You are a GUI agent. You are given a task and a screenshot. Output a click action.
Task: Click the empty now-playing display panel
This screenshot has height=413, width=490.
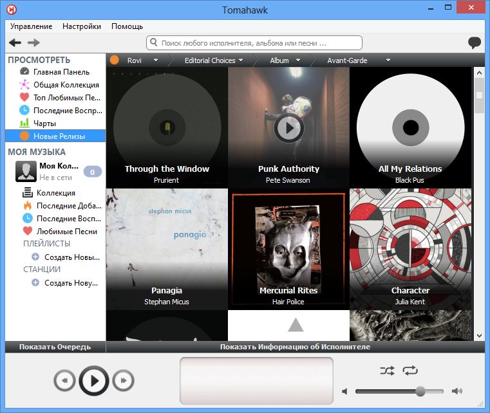(256, 381)
